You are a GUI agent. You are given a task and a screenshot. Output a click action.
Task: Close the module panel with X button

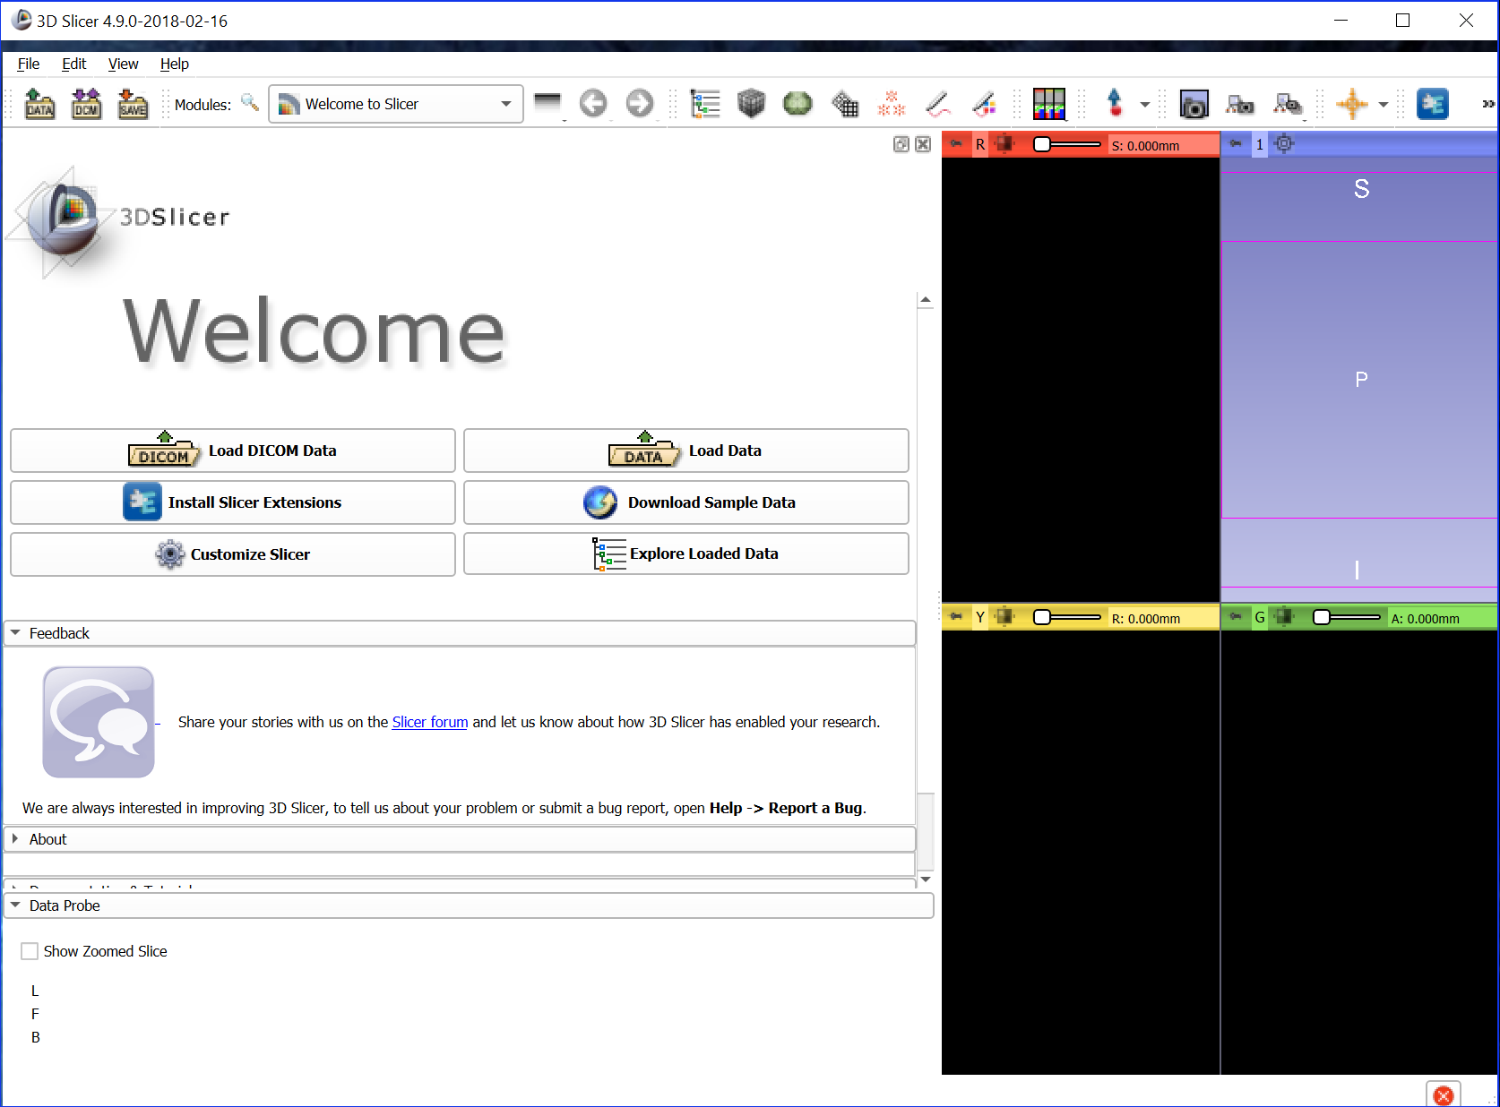923,144
